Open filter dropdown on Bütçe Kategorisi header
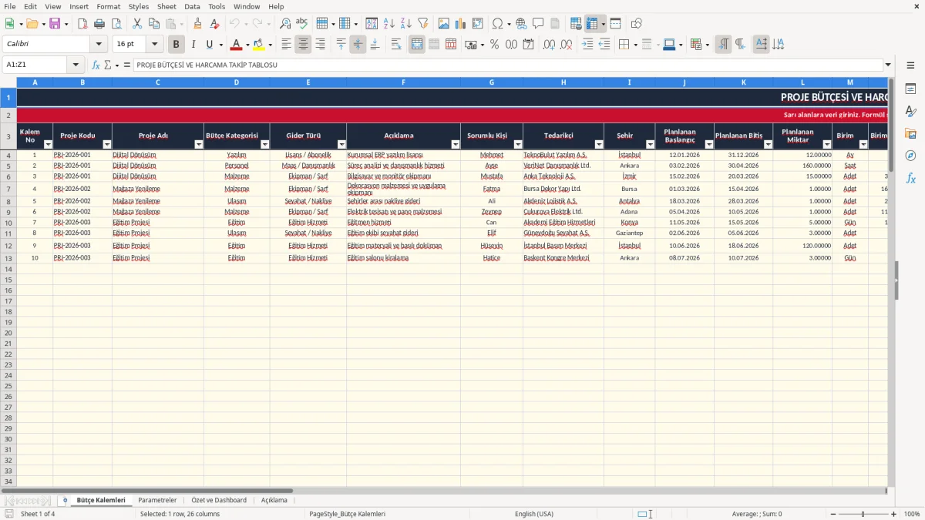The image size is (925, 520). (265, 144)
